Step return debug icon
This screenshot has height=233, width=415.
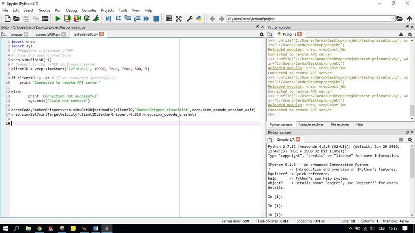(137, 19)
